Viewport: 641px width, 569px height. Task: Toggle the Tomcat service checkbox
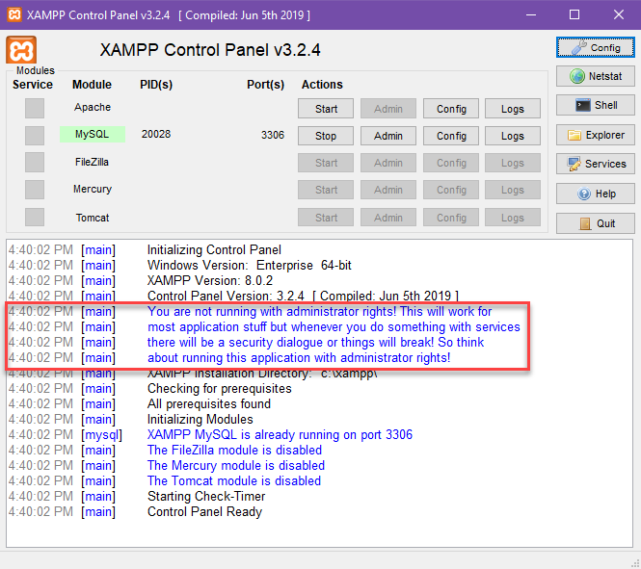pos(35,217)
